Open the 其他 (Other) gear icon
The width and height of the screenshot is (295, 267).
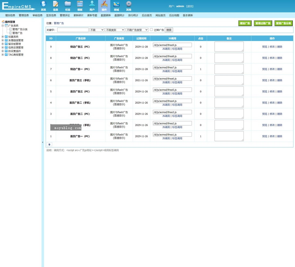coord(129,4)
